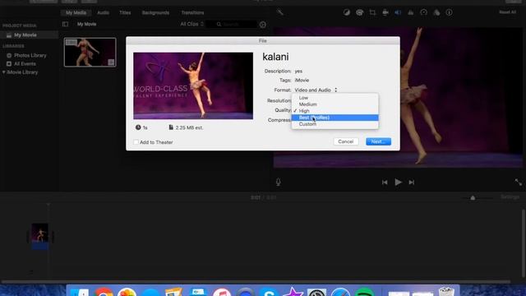This screenshot has height=296, width=526.
Task: Open the Trash in the dock
Action: (x=446, y=291)
